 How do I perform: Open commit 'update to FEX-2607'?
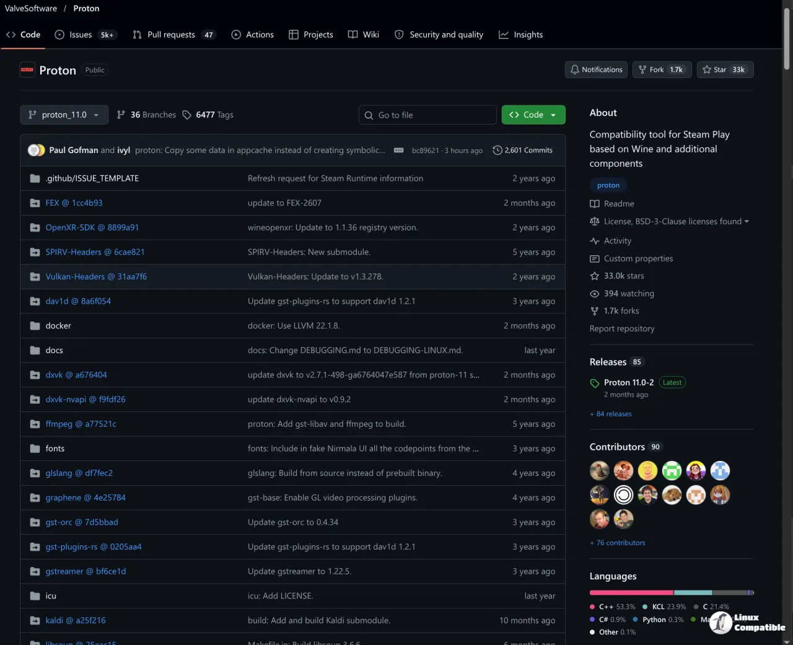pos(284,203)
